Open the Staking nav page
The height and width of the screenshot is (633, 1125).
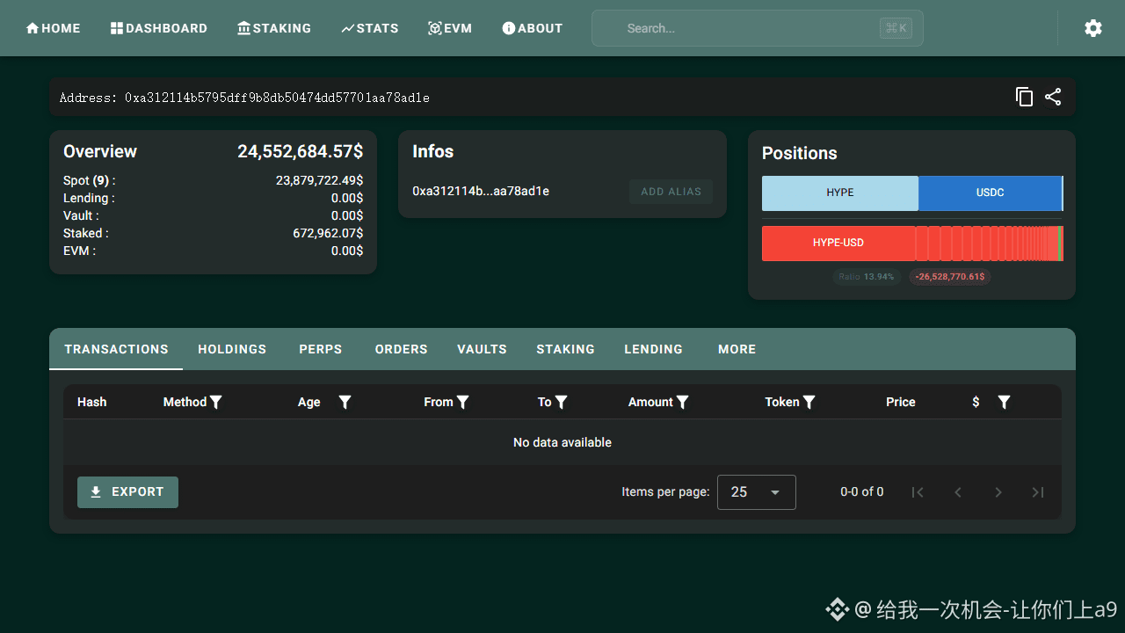pyautogui.click(x=274, y=28)
